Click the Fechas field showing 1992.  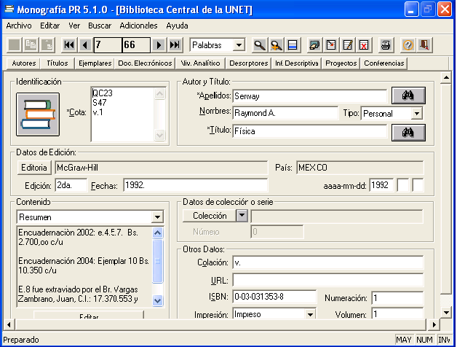click(195, 185)
